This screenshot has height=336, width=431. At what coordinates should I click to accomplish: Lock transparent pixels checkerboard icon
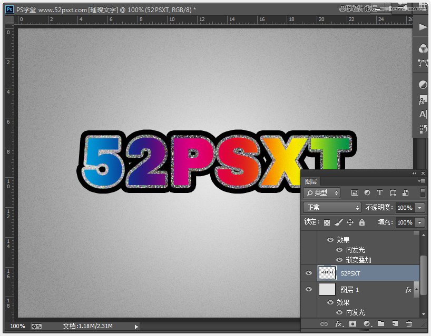point(327,222)
